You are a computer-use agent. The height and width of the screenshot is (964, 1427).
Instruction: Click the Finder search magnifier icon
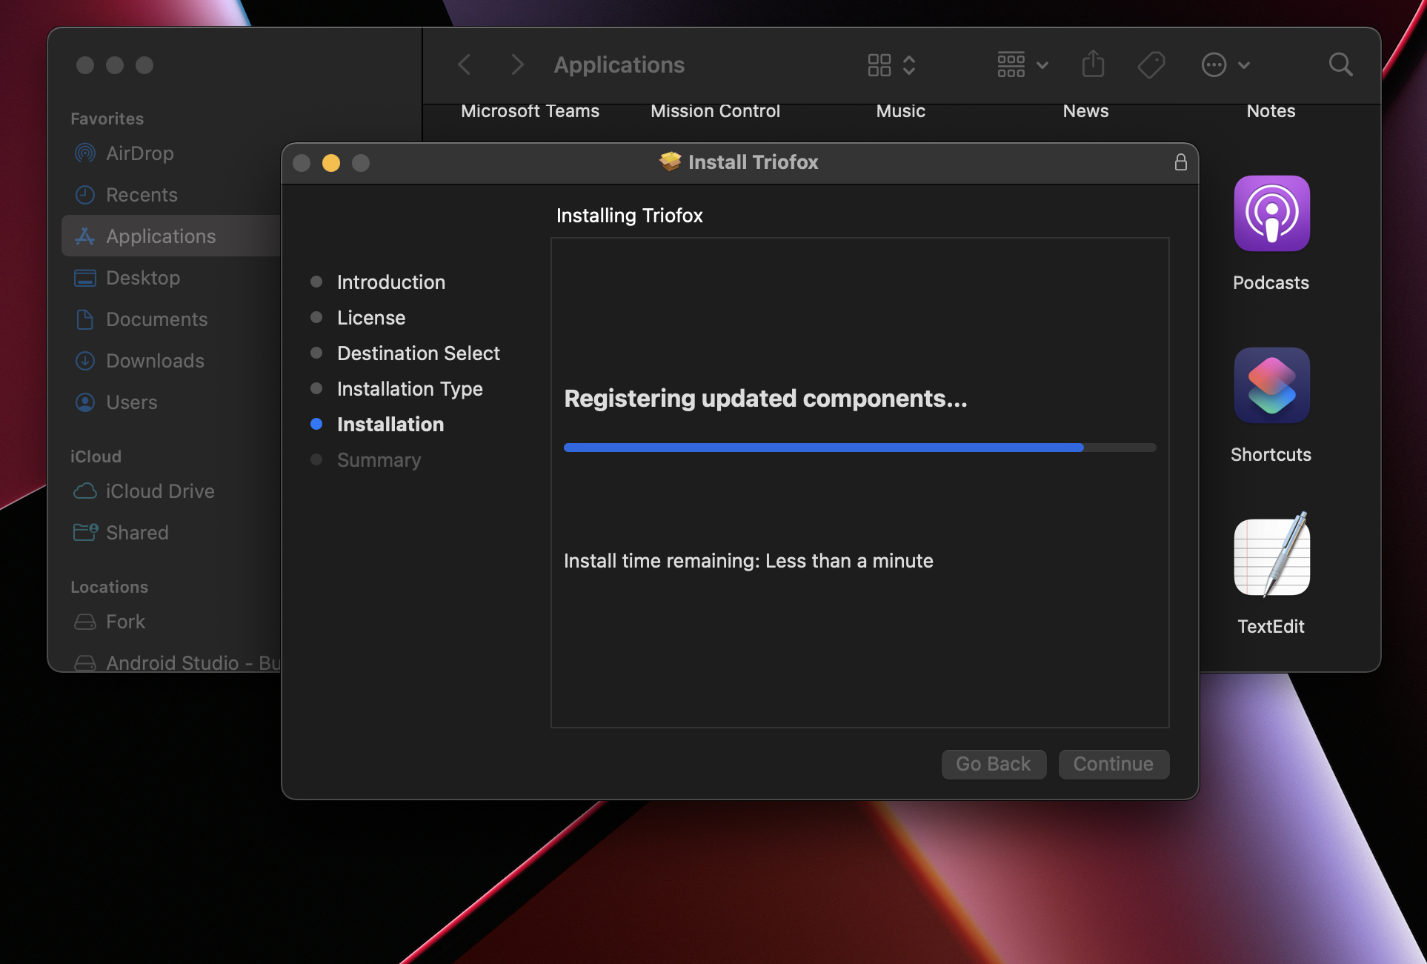point(1340,64)
